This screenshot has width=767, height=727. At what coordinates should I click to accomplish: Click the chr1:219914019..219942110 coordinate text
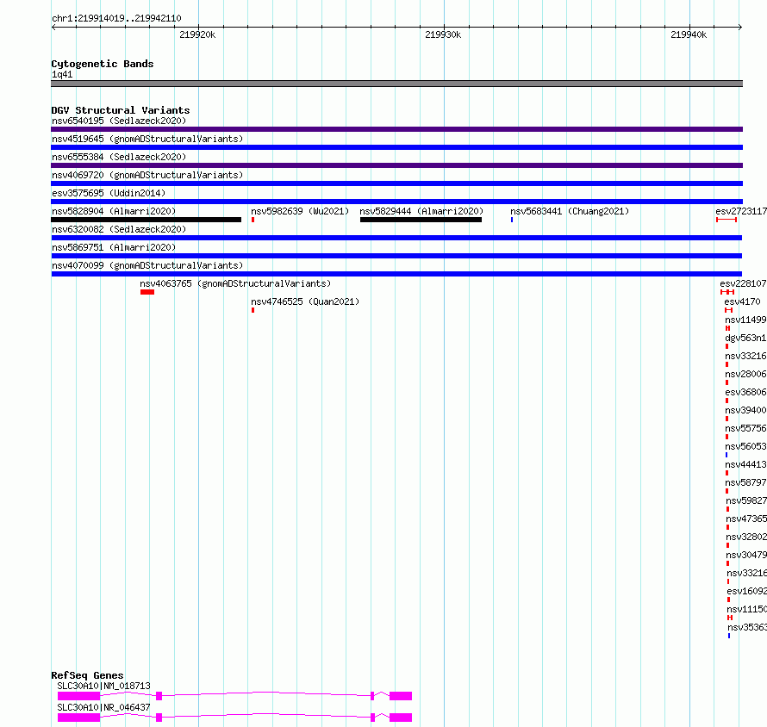116,19
